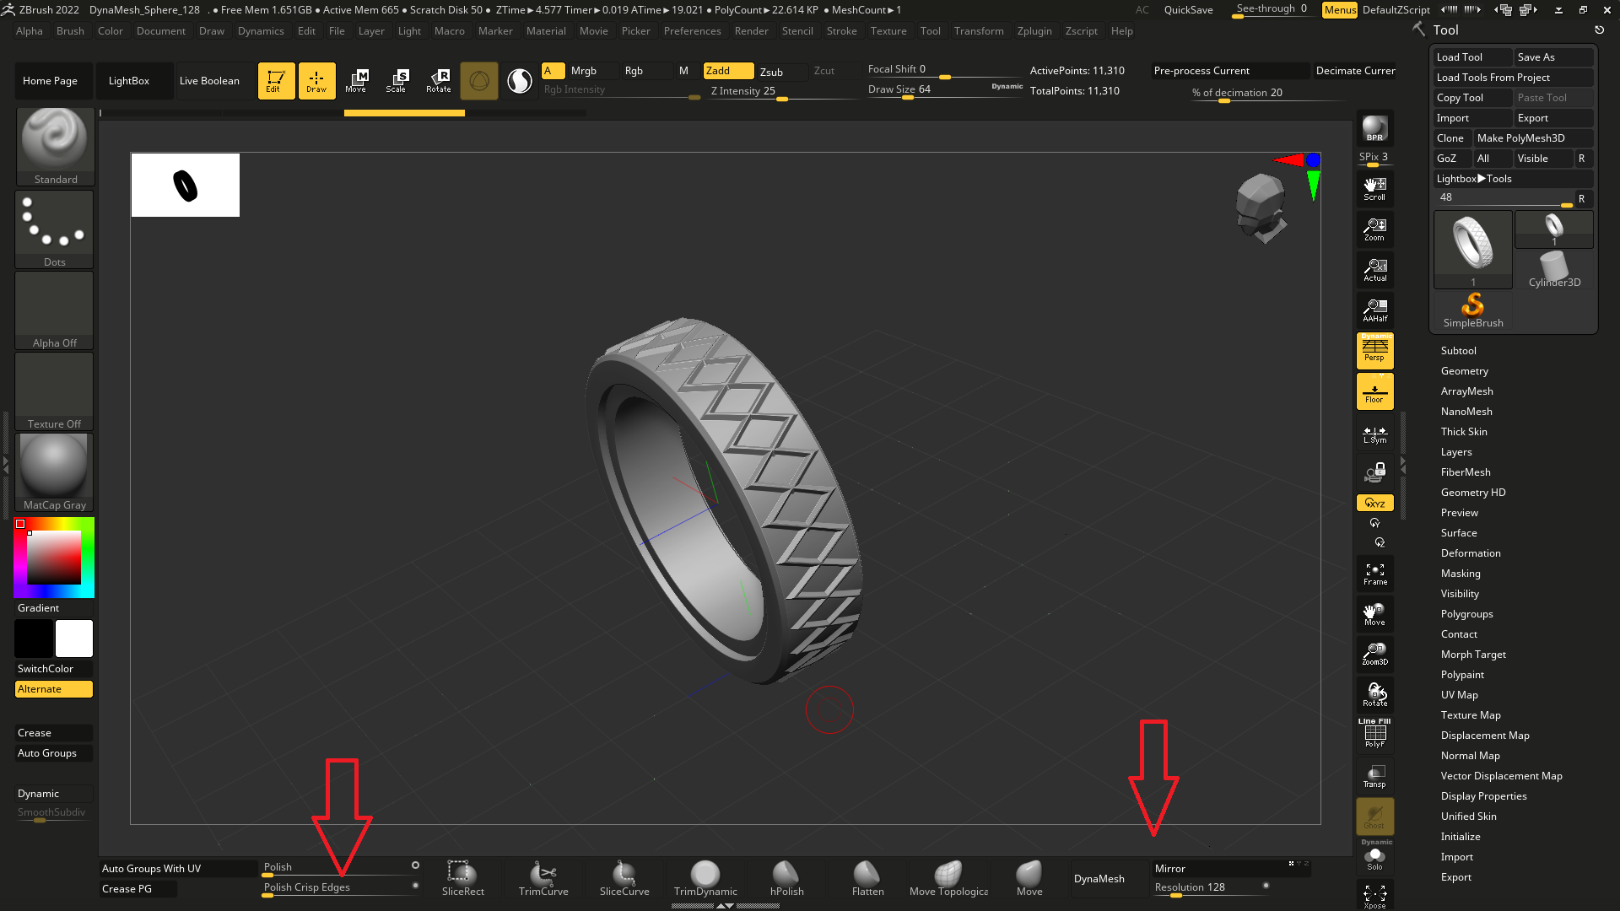Select the Move transform tool
The width and height of the screenshot is (1620, 911).
[x=356, y=80]
